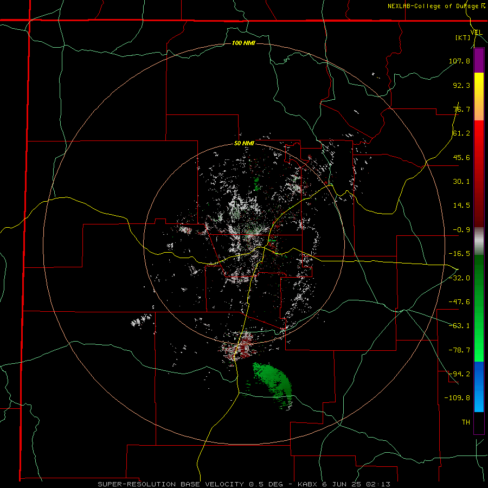Click the yellow-orange segment of the color bar
The image size is (488, 488).
click(479, 97)
